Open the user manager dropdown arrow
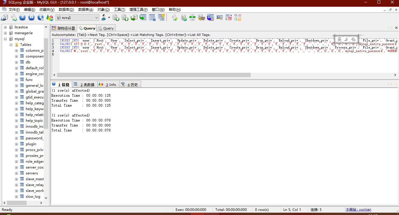 (x=109, y=18)
